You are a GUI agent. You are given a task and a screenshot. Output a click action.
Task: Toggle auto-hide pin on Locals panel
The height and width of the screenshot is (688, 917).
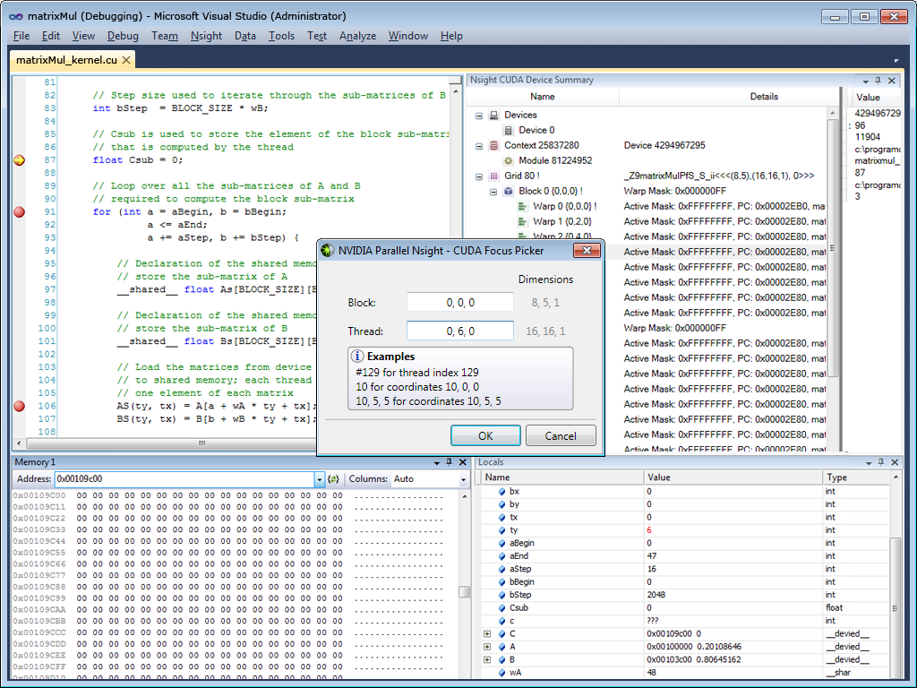point(879,462)
